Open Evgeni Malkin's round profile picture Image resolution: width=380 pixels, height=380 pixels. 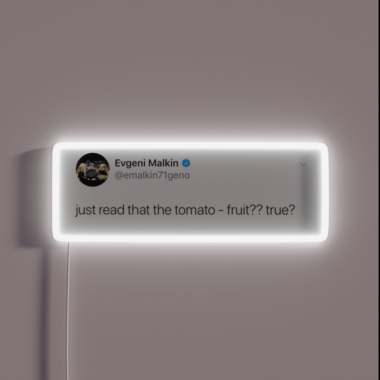[93, 170]
